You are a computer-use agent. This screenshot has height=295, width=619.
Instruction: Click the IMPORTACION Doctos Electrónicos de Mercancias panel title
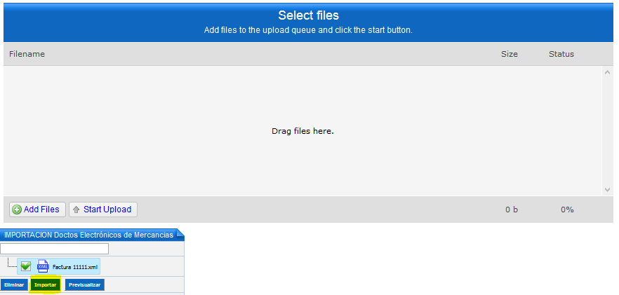pos(89,235)
